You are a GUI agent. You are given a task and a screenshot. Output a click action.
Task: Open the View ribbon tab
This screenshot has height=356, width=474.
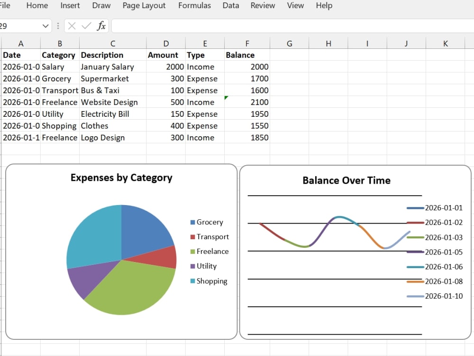click(295, 5)
